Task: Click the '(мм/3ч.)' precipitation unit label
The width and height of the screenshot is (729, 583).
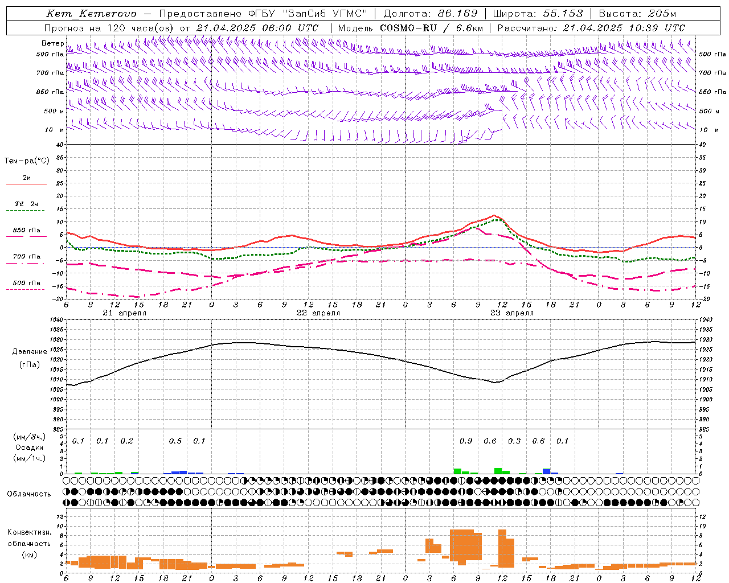Action: point(30,437)
